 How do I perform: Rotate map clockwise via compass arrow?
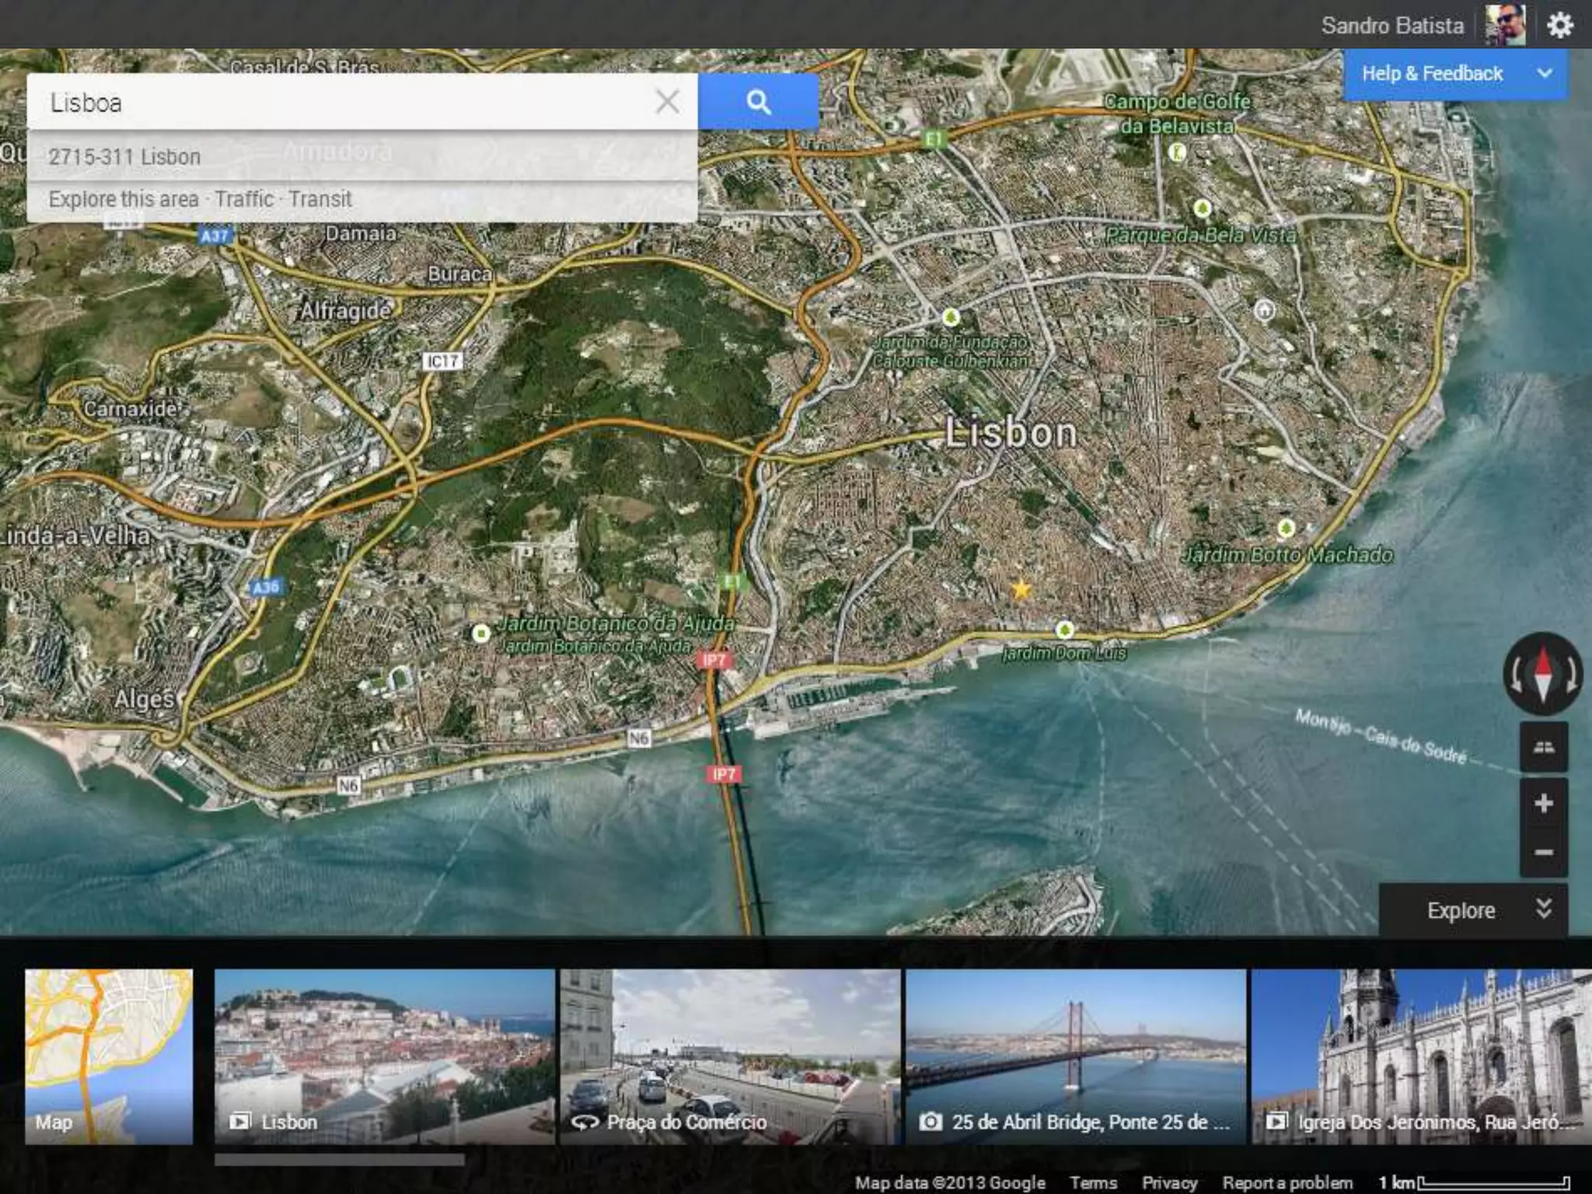[x=1570, y=675]
